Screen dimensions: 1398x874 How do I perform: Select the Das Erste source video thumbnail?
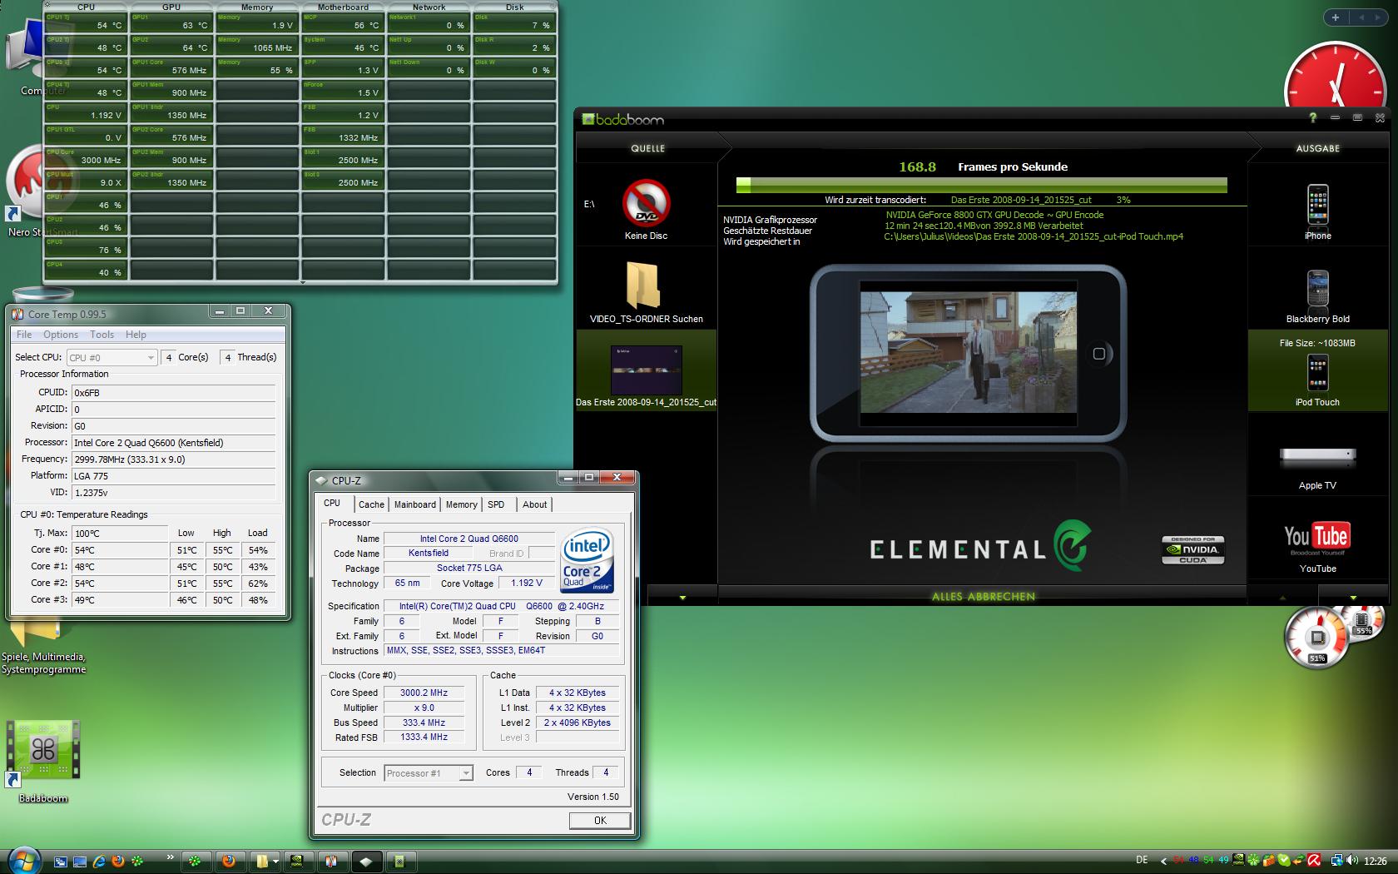click(647, 370)
